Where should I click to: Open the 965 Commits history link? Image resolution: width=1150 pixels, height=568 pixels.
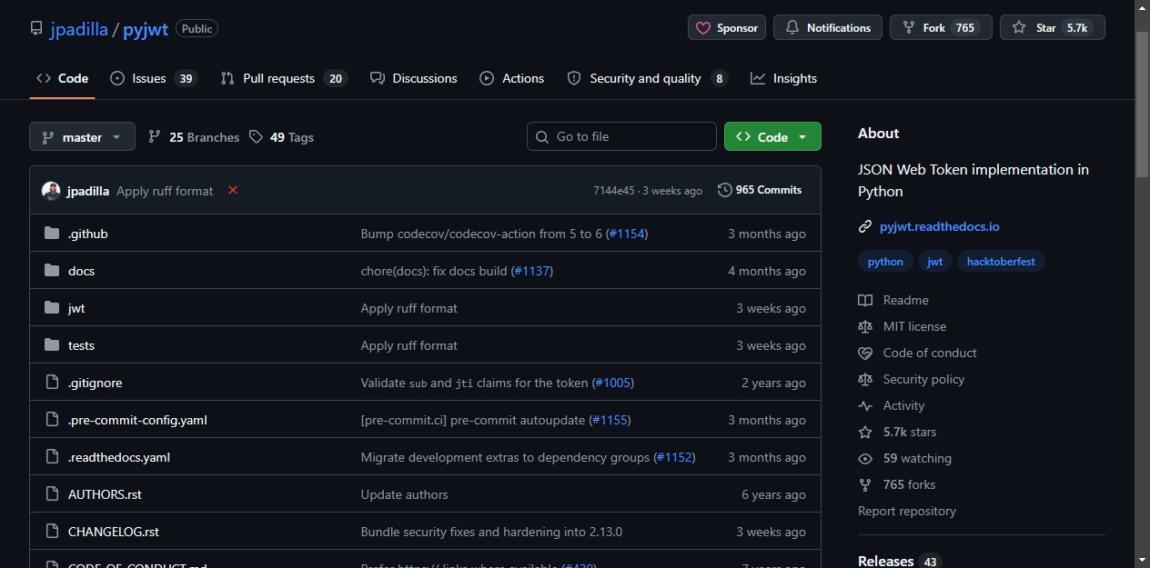pyautogui.click(x=760, y=190)
